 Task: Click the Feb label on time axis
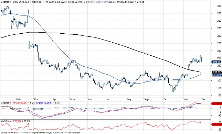point(18,99)
